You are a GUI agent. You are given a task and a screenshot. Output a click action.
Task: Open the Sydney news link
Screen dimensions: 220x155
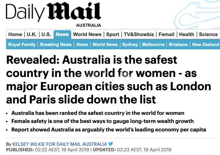tap(130, 45)
